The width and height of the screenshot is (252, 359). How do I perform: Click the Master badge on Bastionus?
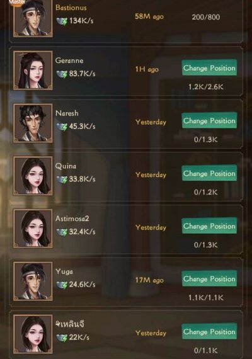(17, 3)
